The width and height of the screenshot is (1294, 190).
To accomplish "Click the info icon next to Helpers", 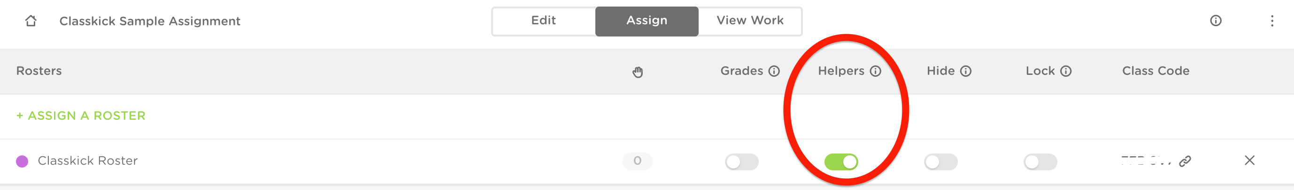I will 876,71.
